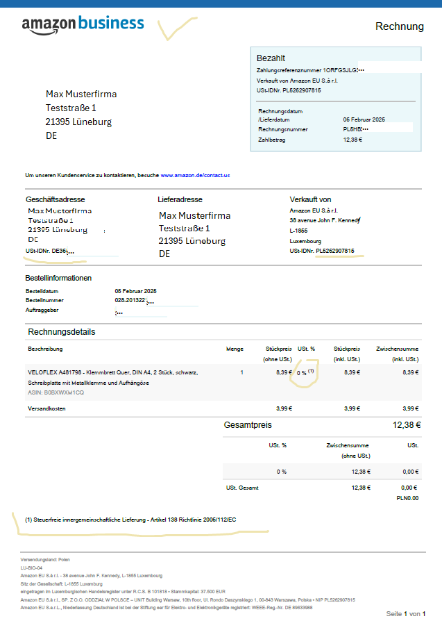Click the Menge column header
The image size is (442, 630).
click(235, 349)
